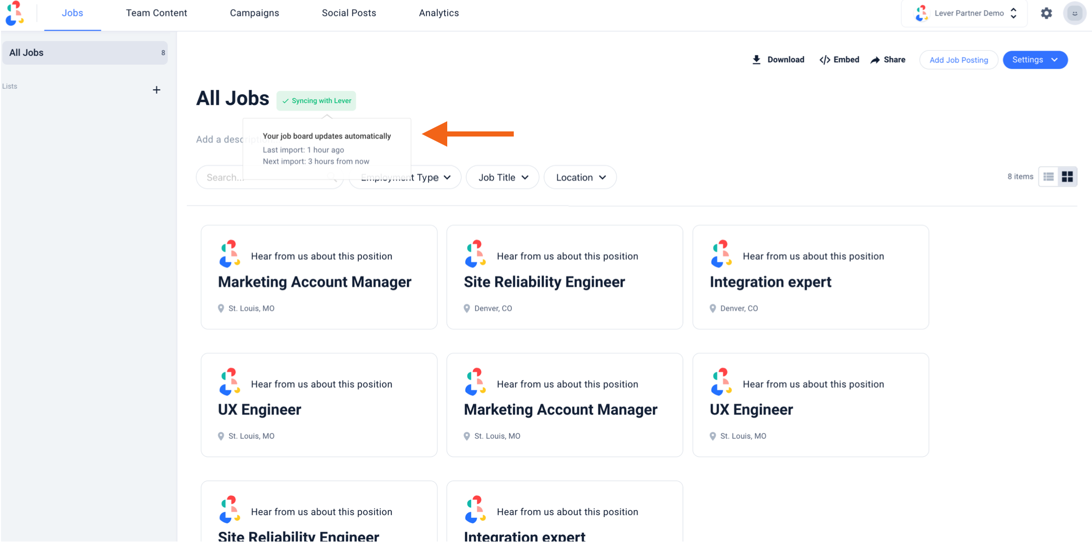The image size is (1092, 542).
Task: Click logo on last UX Engineer card
Action: pos(722,381)
